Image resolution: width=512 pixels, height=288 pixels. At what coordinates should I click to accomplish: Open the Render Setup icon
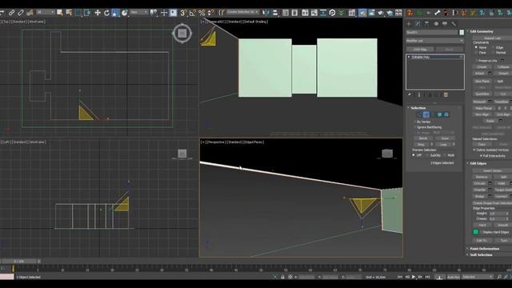[362, 13]
